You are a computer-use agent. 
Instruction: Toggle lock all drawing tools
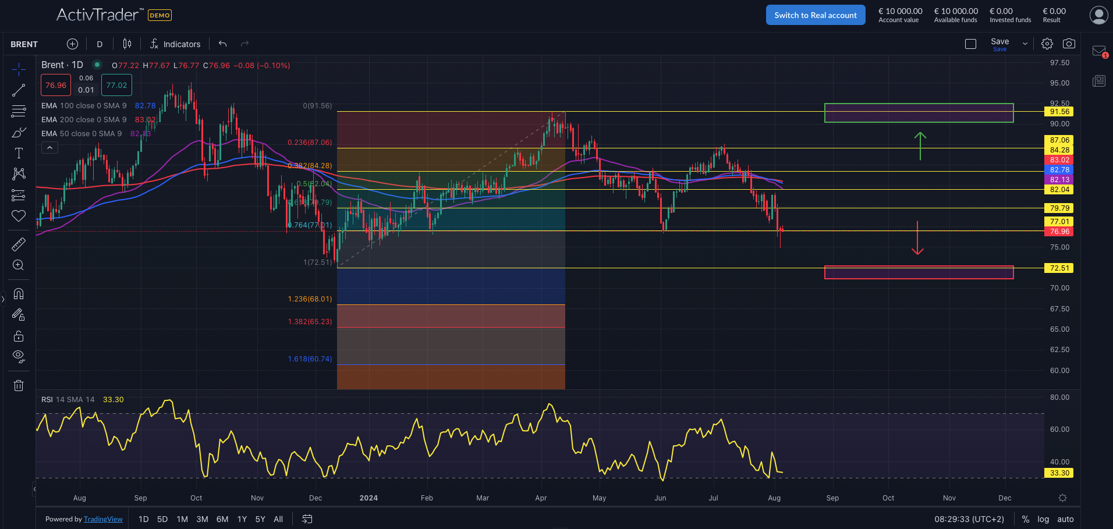point(19,336)
